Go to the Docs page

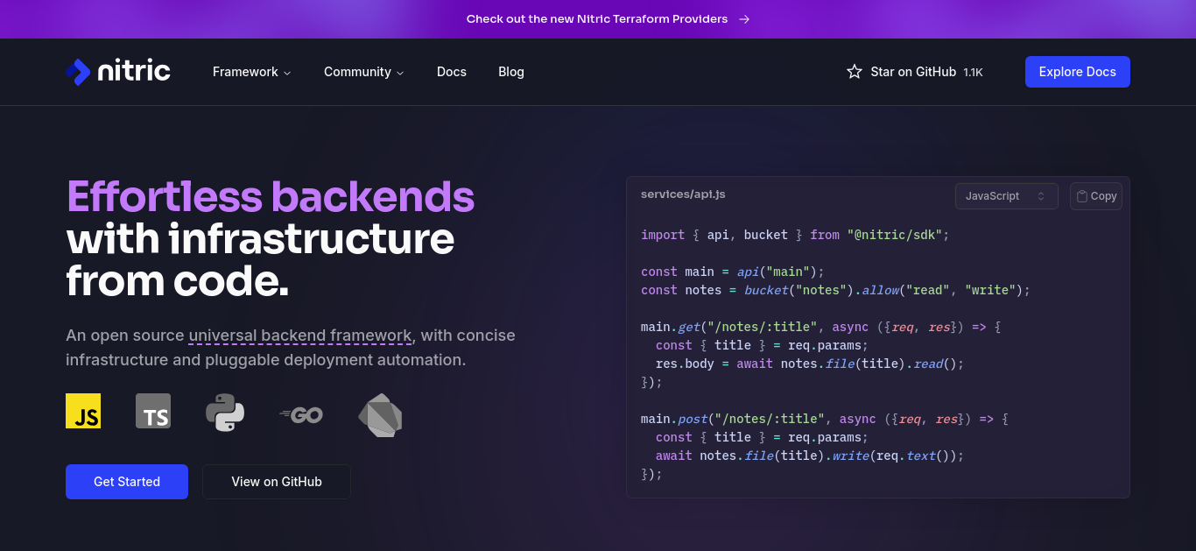click(452, 72)
